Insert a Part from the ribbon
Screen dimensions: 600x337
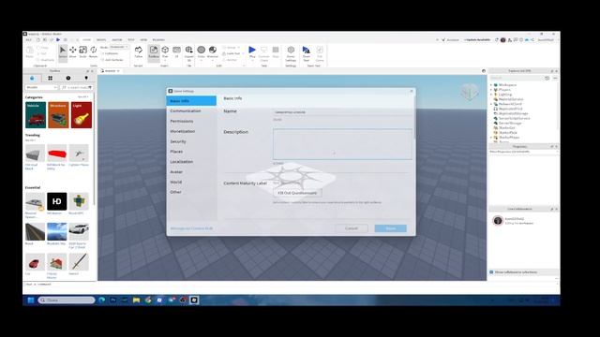pos(165,51)
